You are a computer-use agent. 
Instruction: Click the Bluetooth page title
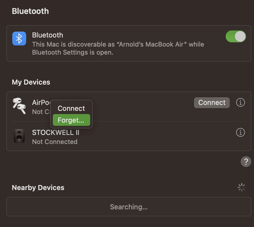(x=30, y=11)
